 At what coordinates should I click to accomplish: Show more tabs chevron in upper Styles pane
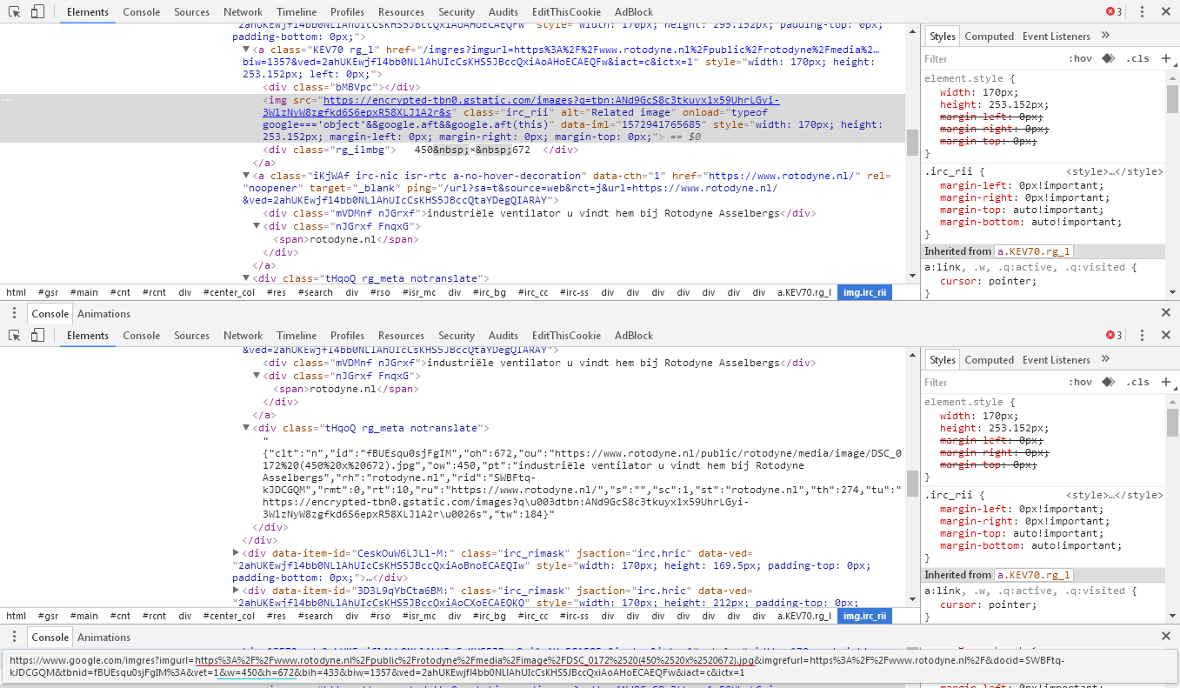pos(1105,36)
